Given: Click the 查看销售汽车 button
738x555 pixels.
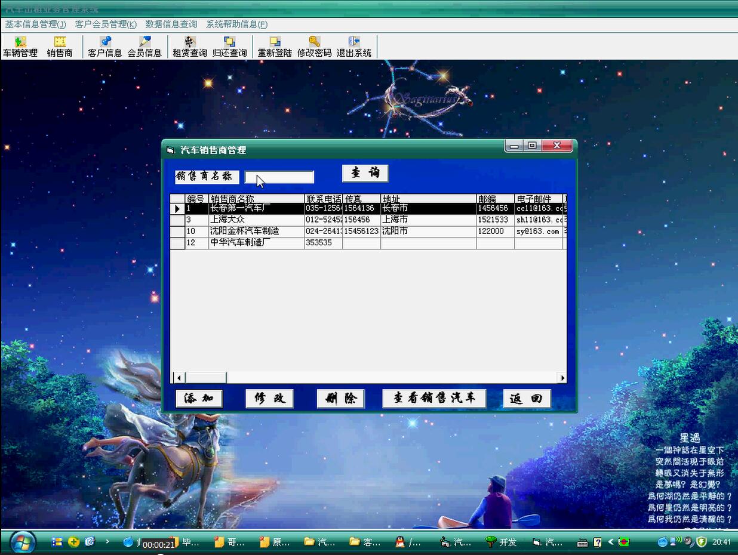Looking at the screenshot, I should pyautogui.click(x=434, y=399).
